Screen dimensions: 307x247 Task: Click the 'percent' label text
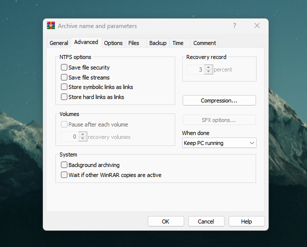(223, 69)
